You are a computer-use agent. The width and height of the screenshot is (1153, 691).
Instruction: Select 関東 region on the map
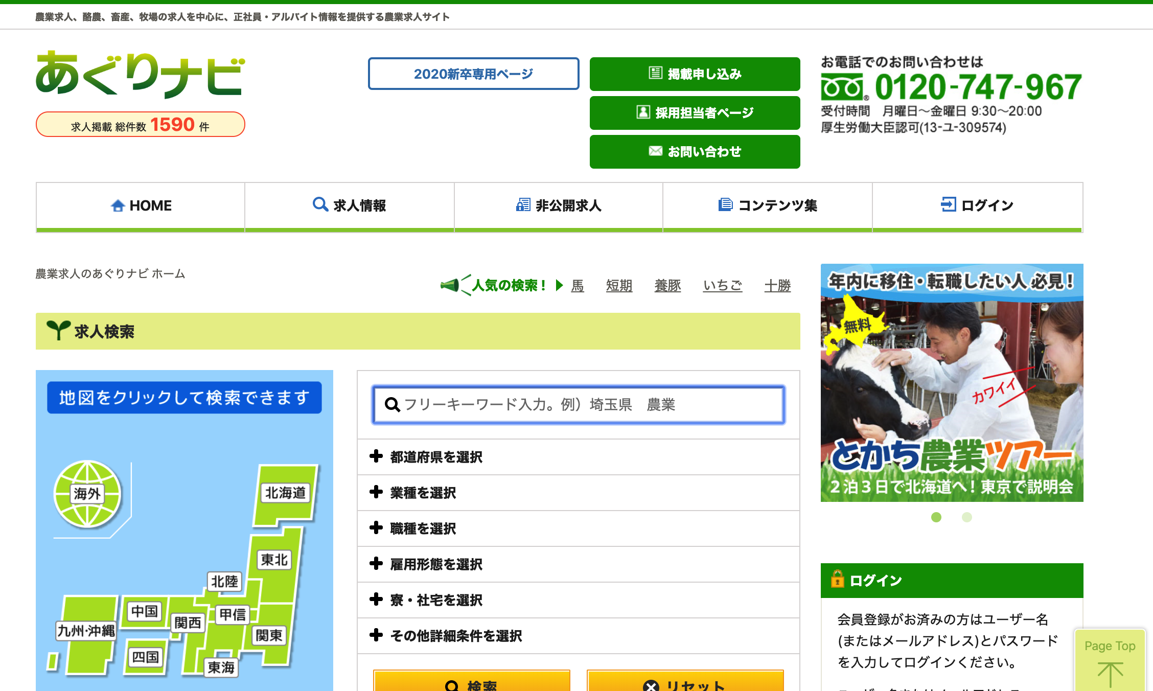tap(269, 635)
